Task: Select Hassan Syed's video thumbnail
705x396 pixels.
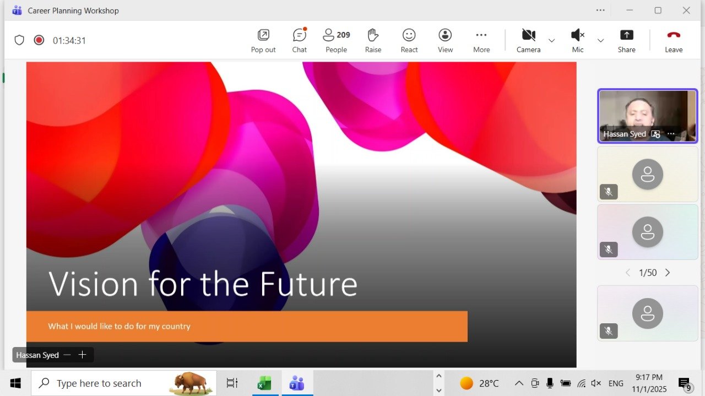Action: click(x=647, y=116)
